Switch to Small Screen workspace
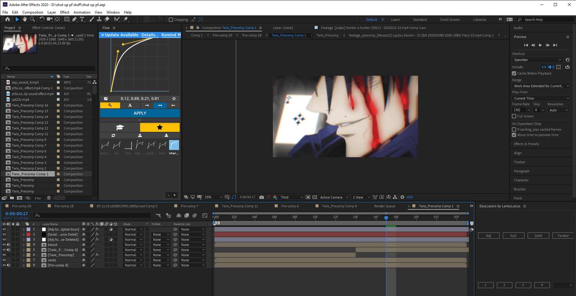The image size is (576, 296). (450, 20)
